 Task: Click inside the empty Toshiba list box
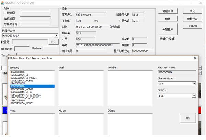[x=130, y=88]
